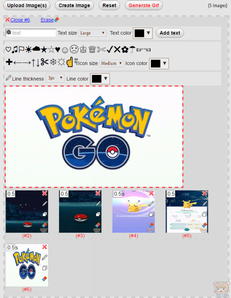Close editor via Close #6 link
Screen dimensions: 231x298
pyautogui.click(x=20, y=20)
